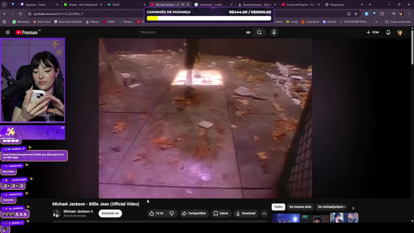Show more filter chips with right chevron

353,208
